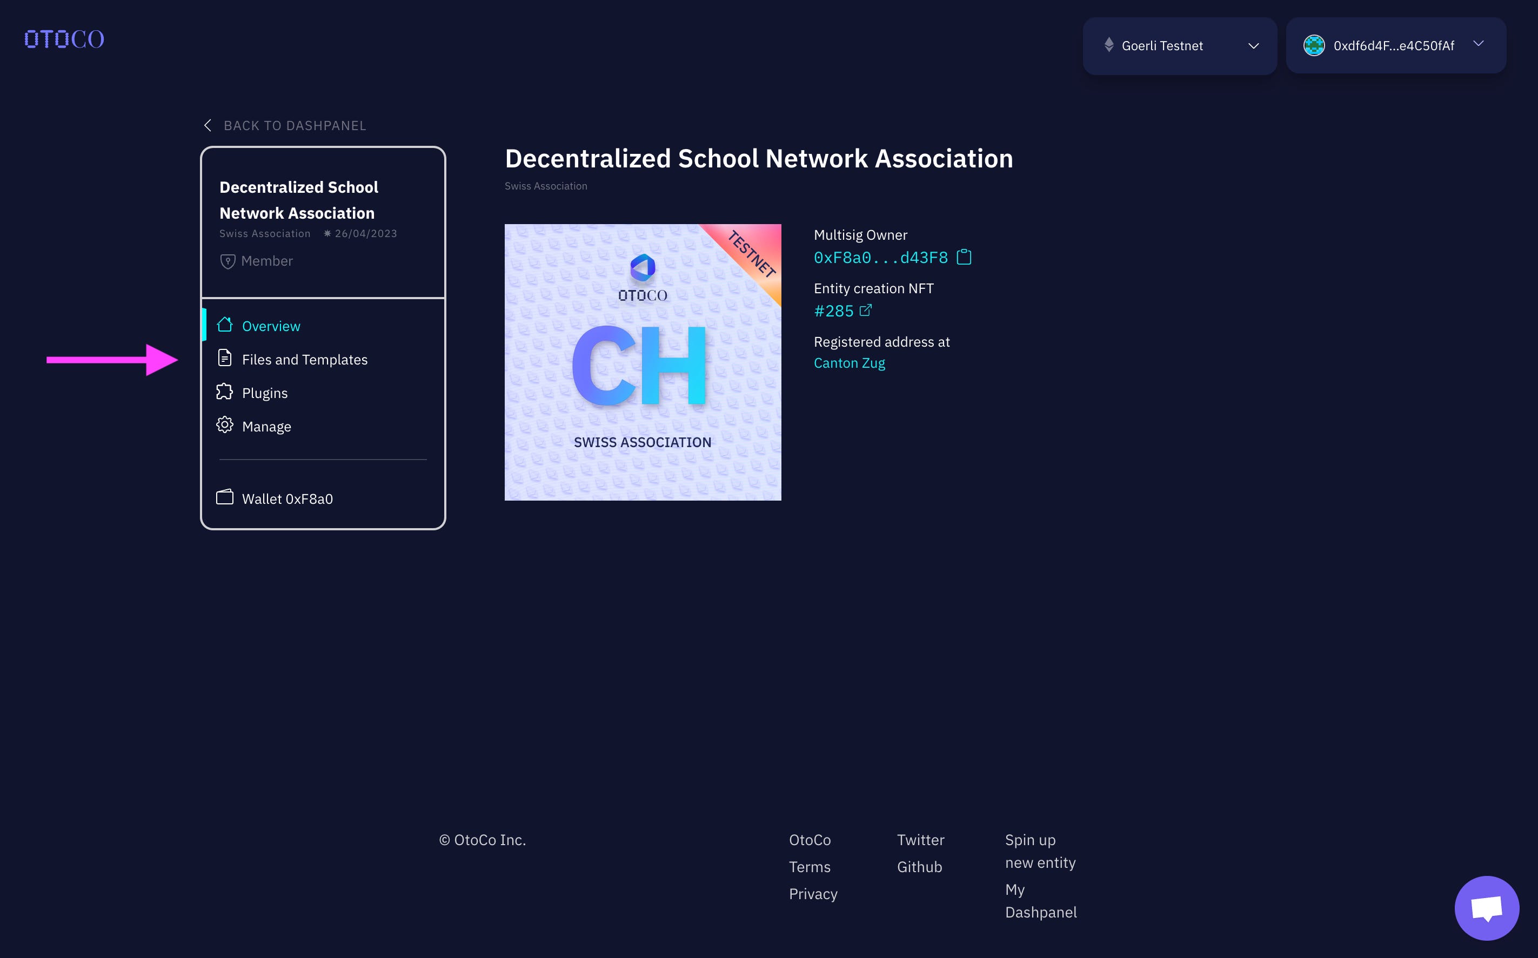Click the account avatar icon

(x=1314, y=45)
